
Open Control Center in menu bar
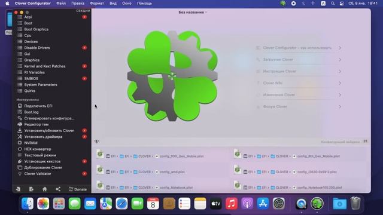[x=342, y=4]
